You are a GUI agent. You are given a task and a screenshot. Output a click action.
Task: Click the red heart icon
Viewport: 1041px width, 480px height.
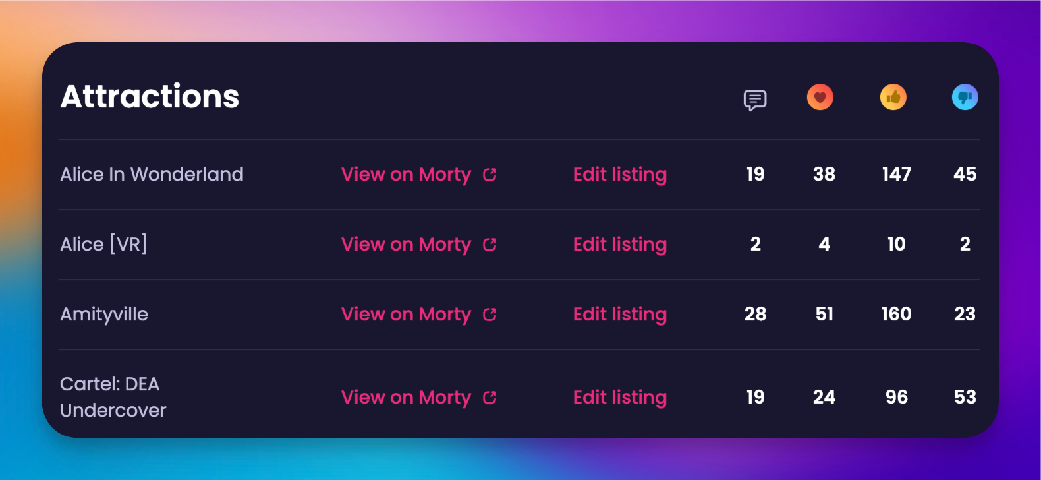[x=820, y=98]
